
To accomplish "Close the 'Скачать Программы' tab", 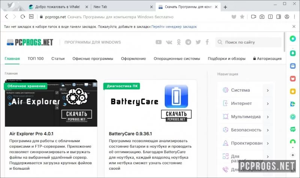I will (216, 7).
